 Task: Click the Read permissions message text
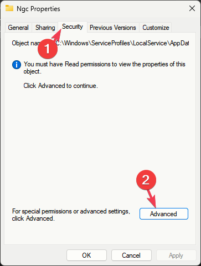(104, 67)
